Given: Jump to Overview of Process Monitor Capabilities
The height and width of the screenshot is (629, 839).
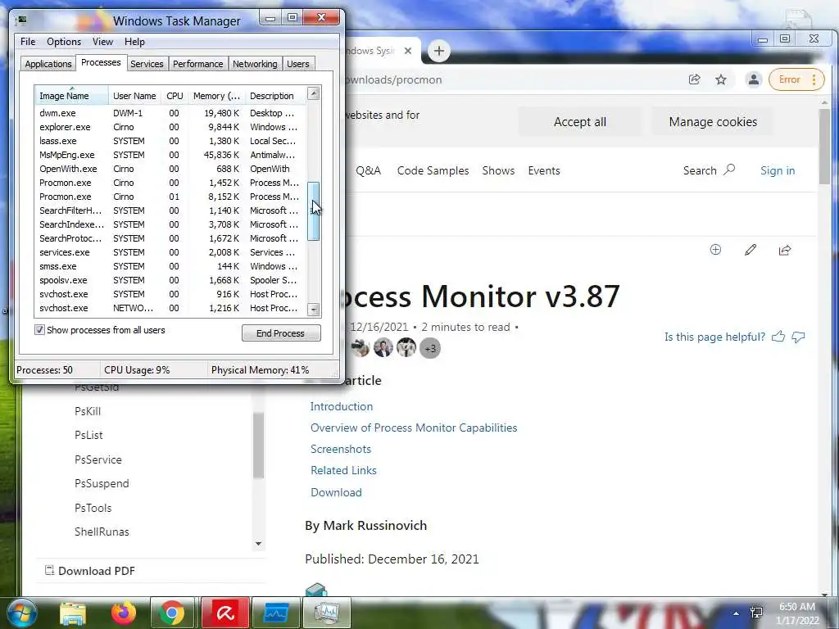Looking at the screenshot, I should click(414, 428).
